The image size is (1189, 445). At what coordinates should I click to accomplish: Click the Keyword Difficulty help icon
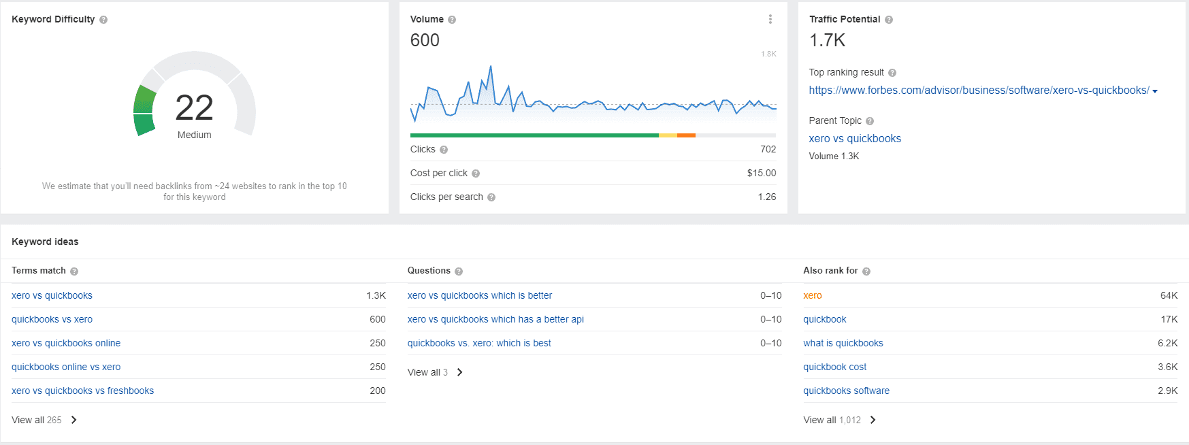103,20
